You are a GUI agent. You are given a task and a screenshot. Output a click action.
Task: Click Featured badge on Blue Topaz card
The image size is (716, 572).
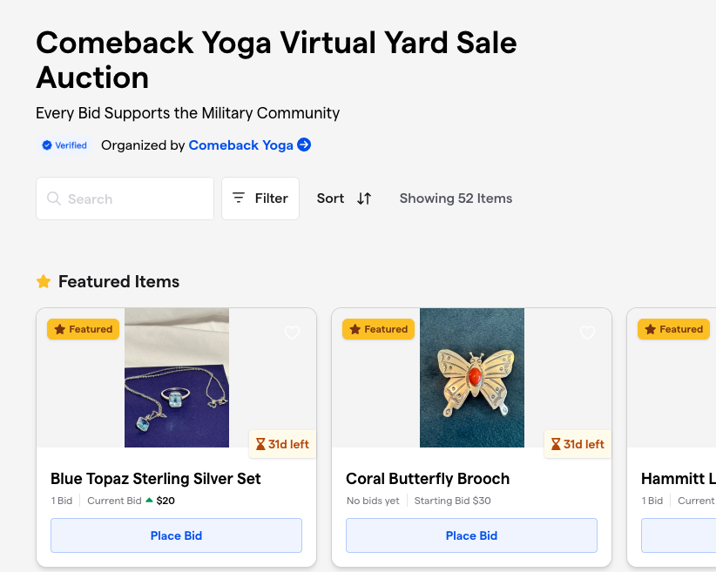pos(83,329)
